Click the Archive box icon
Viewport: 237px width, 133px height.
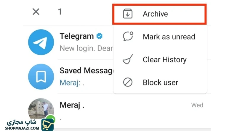pos(128,14)
